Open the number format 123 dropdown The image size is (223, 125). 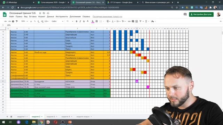tap(46, 22)
